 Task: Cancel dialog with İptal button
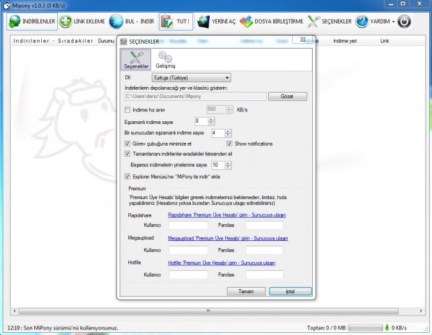[291, 291]
